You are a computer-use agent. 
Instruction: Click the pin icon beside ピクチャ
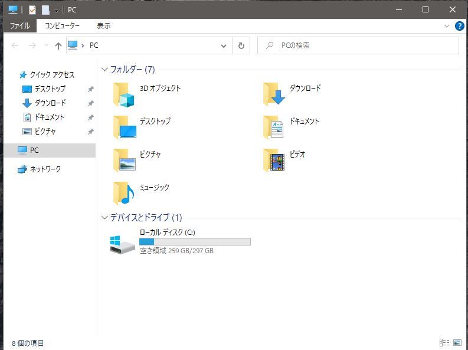90,132
